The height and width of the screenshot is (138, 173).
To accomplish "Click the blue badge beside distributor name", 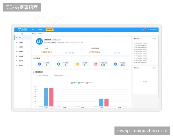I will 54,40.
